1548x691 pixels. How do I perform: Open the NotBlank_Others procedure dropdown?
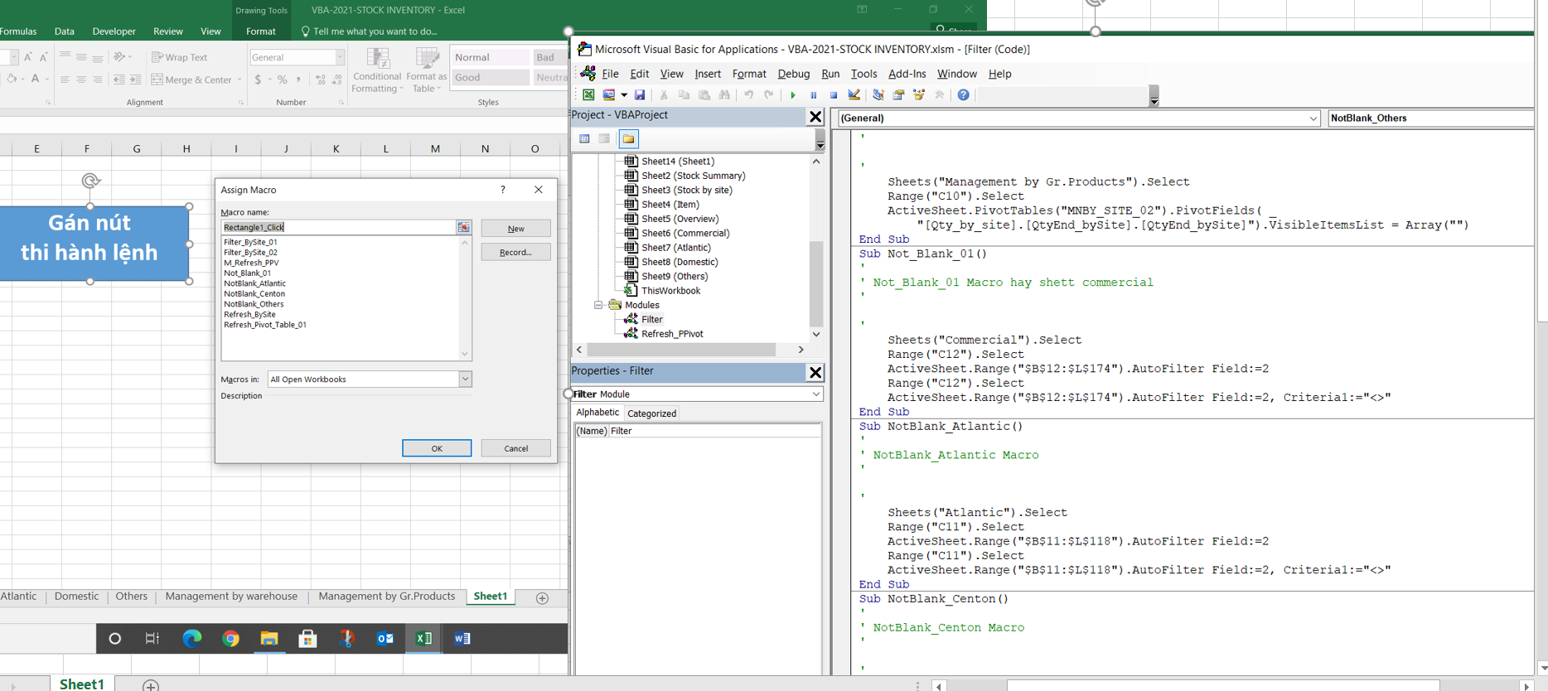(1430, 118)
